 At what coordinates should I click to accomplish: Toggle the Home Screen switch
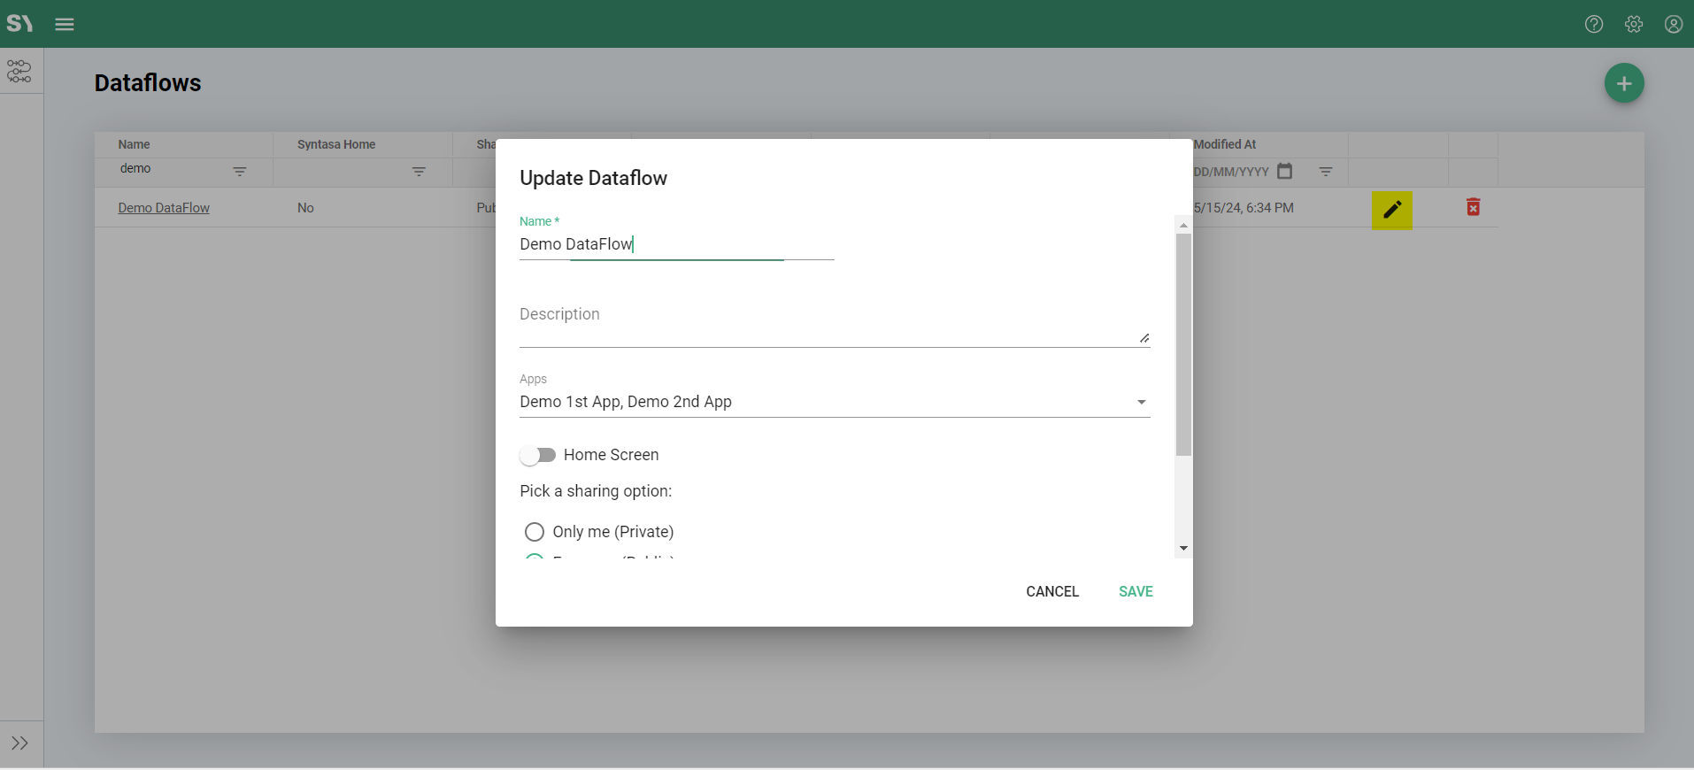tap(538, 455)
